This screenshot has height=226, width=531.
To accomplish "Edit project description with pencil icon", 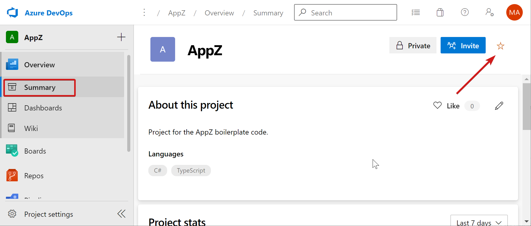I will coord(499,106).
